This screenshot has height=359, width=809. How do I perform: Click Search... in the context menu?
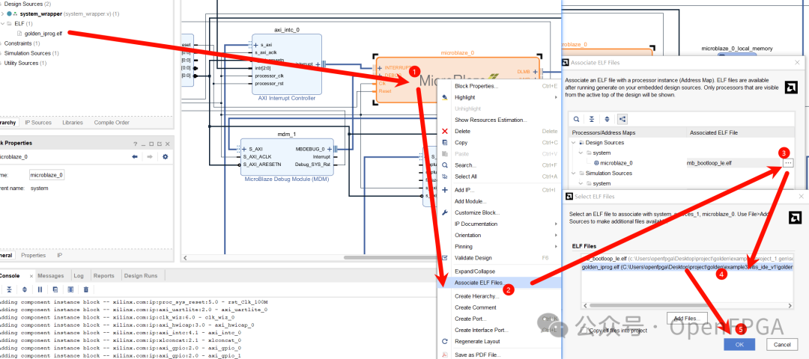click(x=499, y=165)
